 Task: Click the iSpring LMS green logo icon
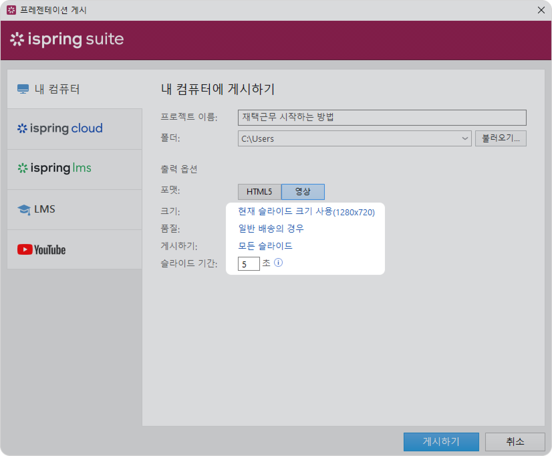[x=22, y=168]
